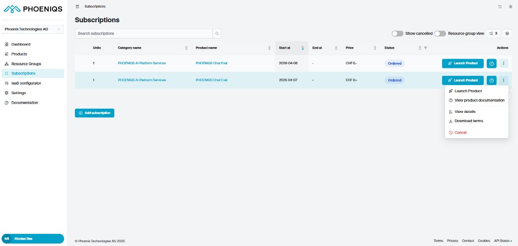Click Ordered status badge in 2026-04-08 row
Image resolution: width=518 pixels, height=246 pixels.
pyautogui.click(x=395, y=63)
